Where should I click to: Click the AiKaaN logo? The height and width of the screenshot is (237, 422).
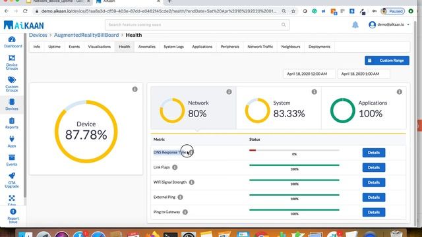coord(24,25)
